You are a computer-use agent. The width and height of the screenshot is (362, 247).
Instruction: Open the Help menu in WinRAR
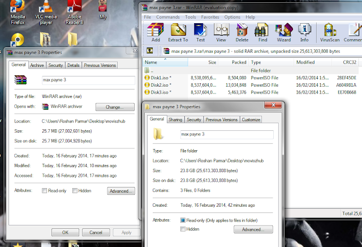tap(250, 17)
